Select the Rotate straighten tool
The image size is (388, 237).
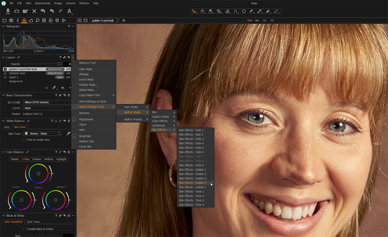(228, 11)
